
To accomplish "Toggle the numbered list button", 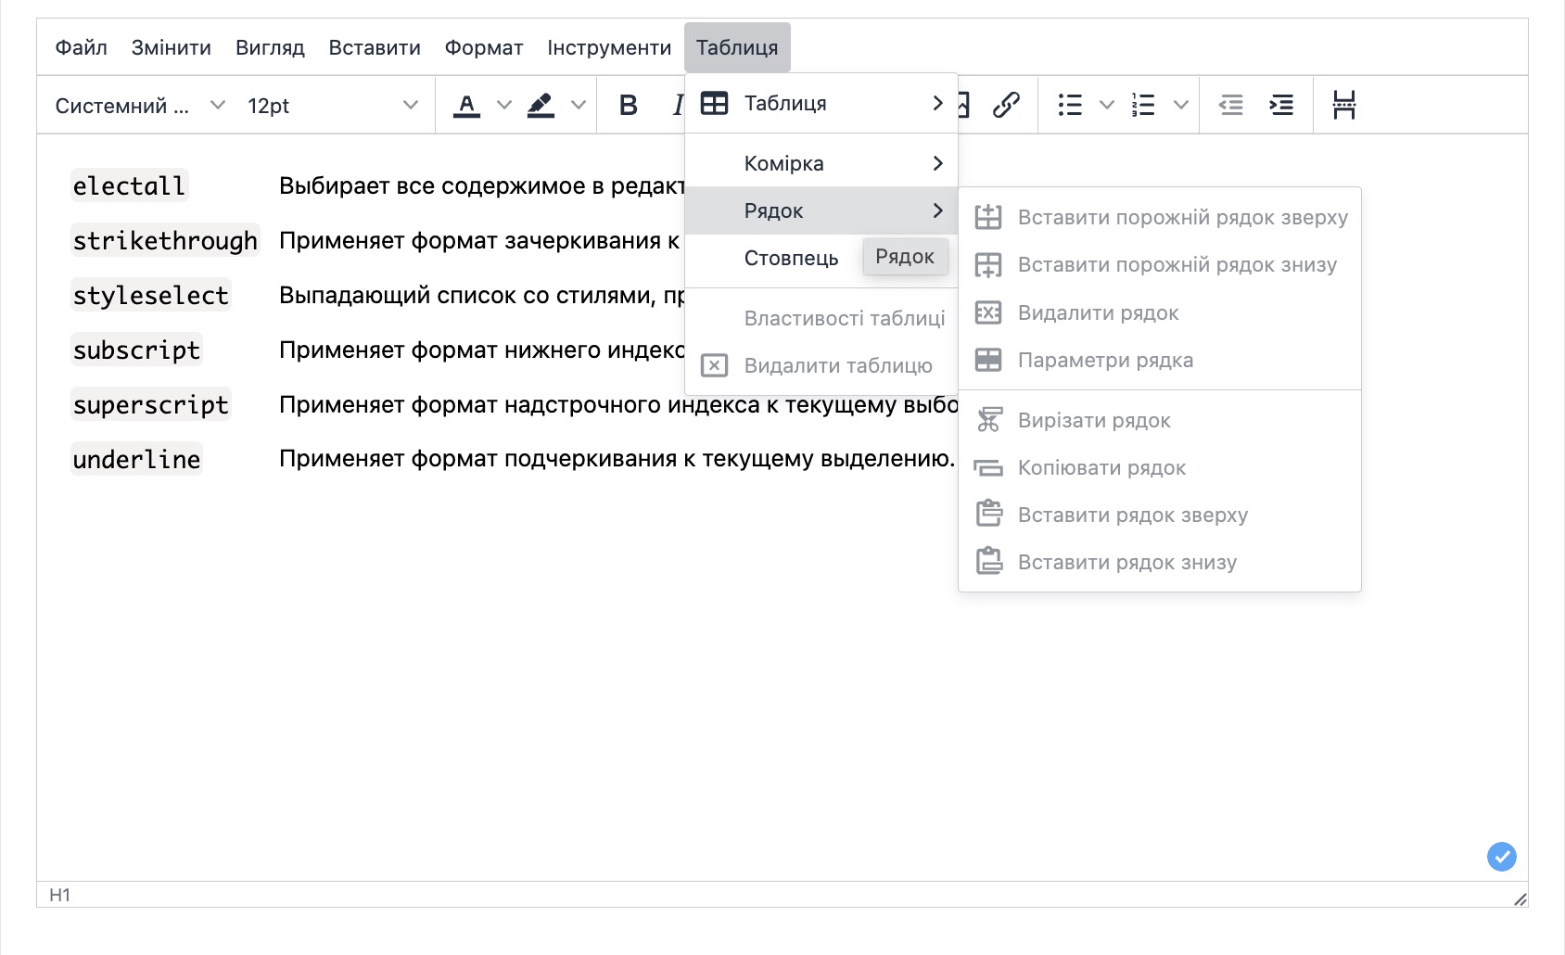I will click(x=1143, y=105).
